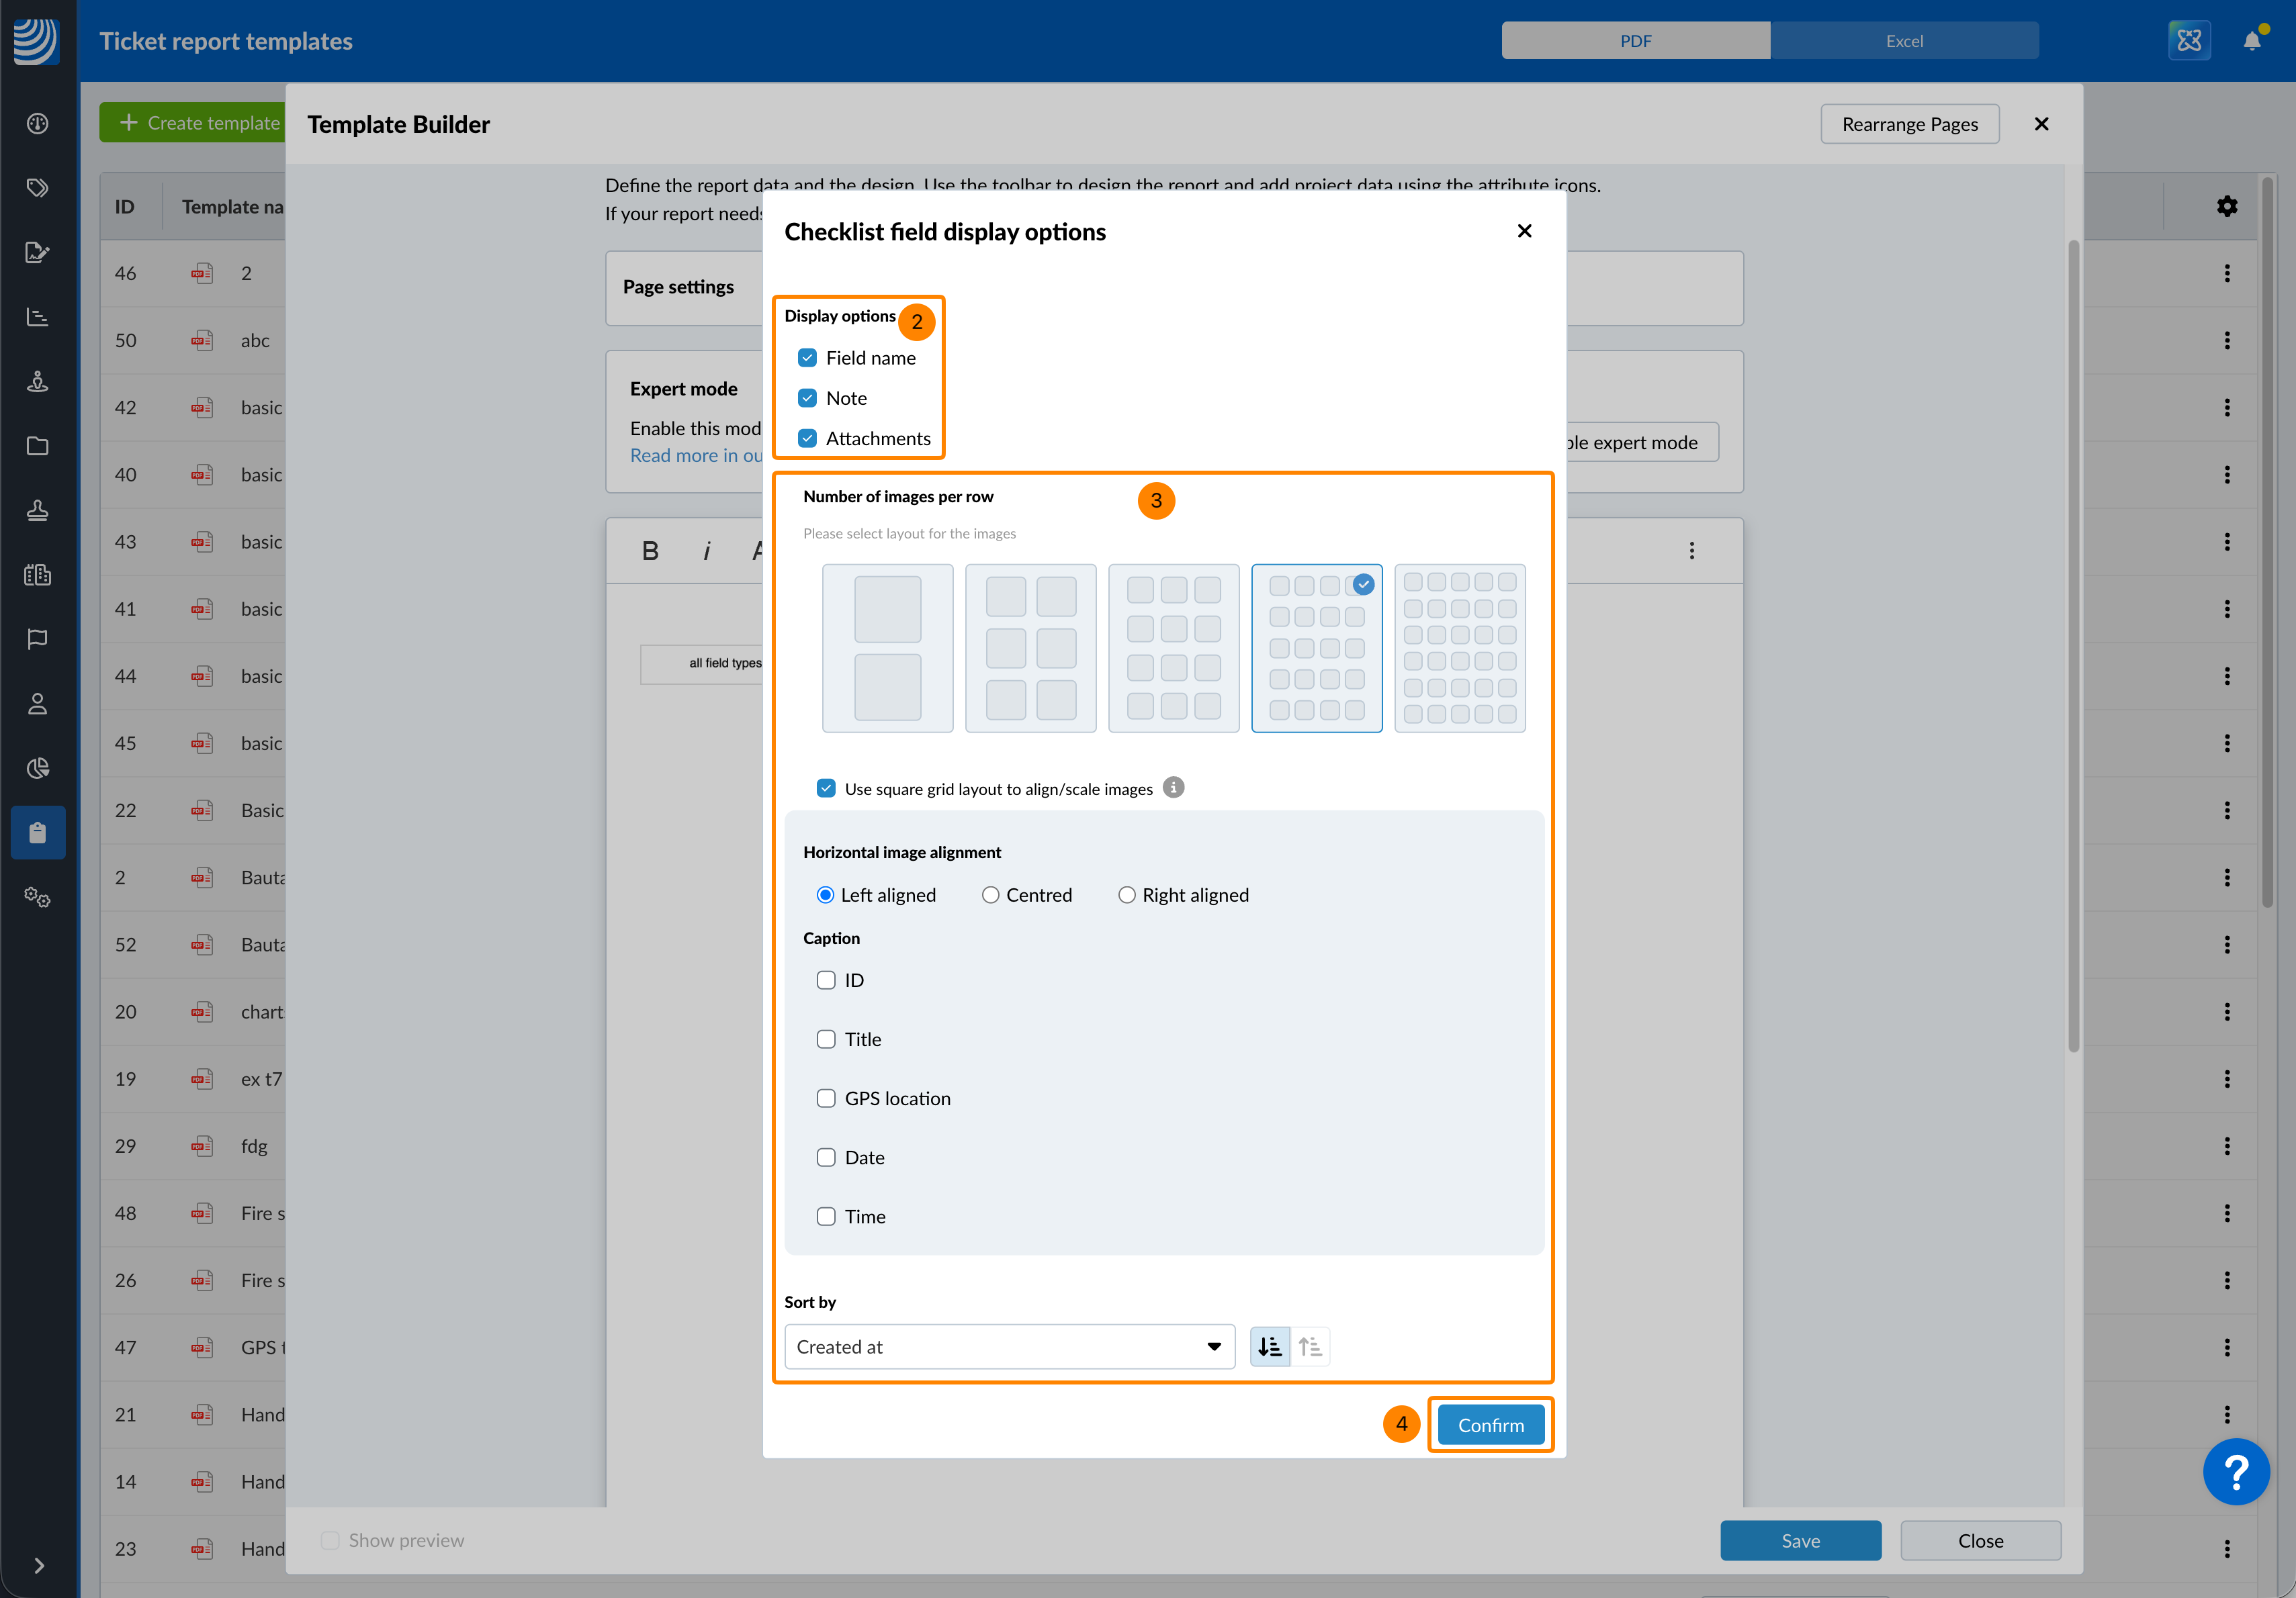Switch to the PDF tab

[1635, 41]
